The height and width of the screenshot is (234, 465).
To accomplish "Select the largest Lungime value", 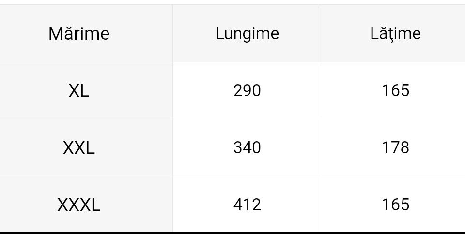I will (x=247, y=205).
